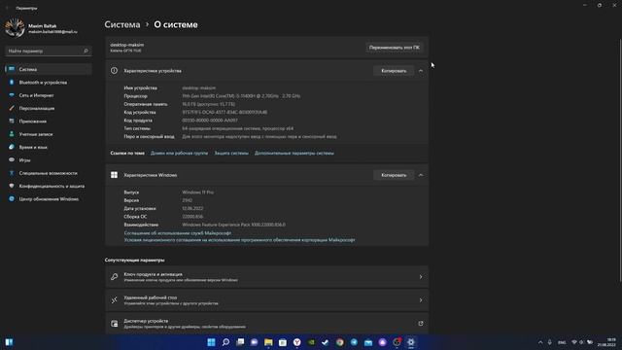The image size is (622, 350).
Task: Open Диспетчер устройств
Action: [x=267, y=324]
